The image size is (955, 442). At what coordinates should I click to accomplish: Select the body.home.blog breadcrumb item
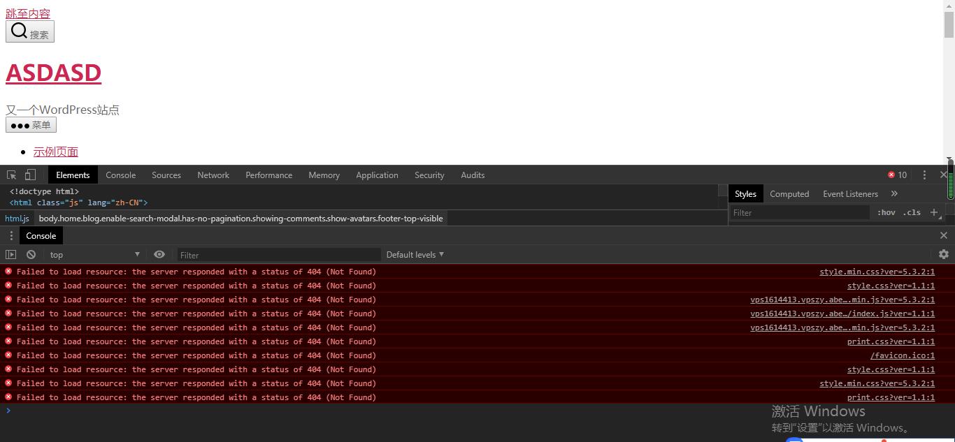[240, 218]
